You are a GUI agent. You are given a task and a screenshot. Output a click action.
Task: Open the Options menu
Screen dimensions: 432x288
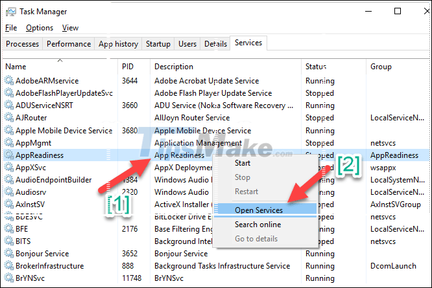pyautogui.click(x=40, y=28)
